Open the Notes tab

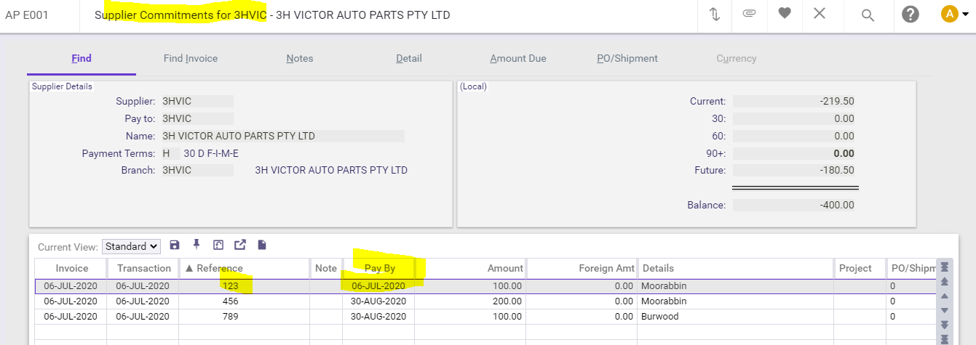[300, 58]
